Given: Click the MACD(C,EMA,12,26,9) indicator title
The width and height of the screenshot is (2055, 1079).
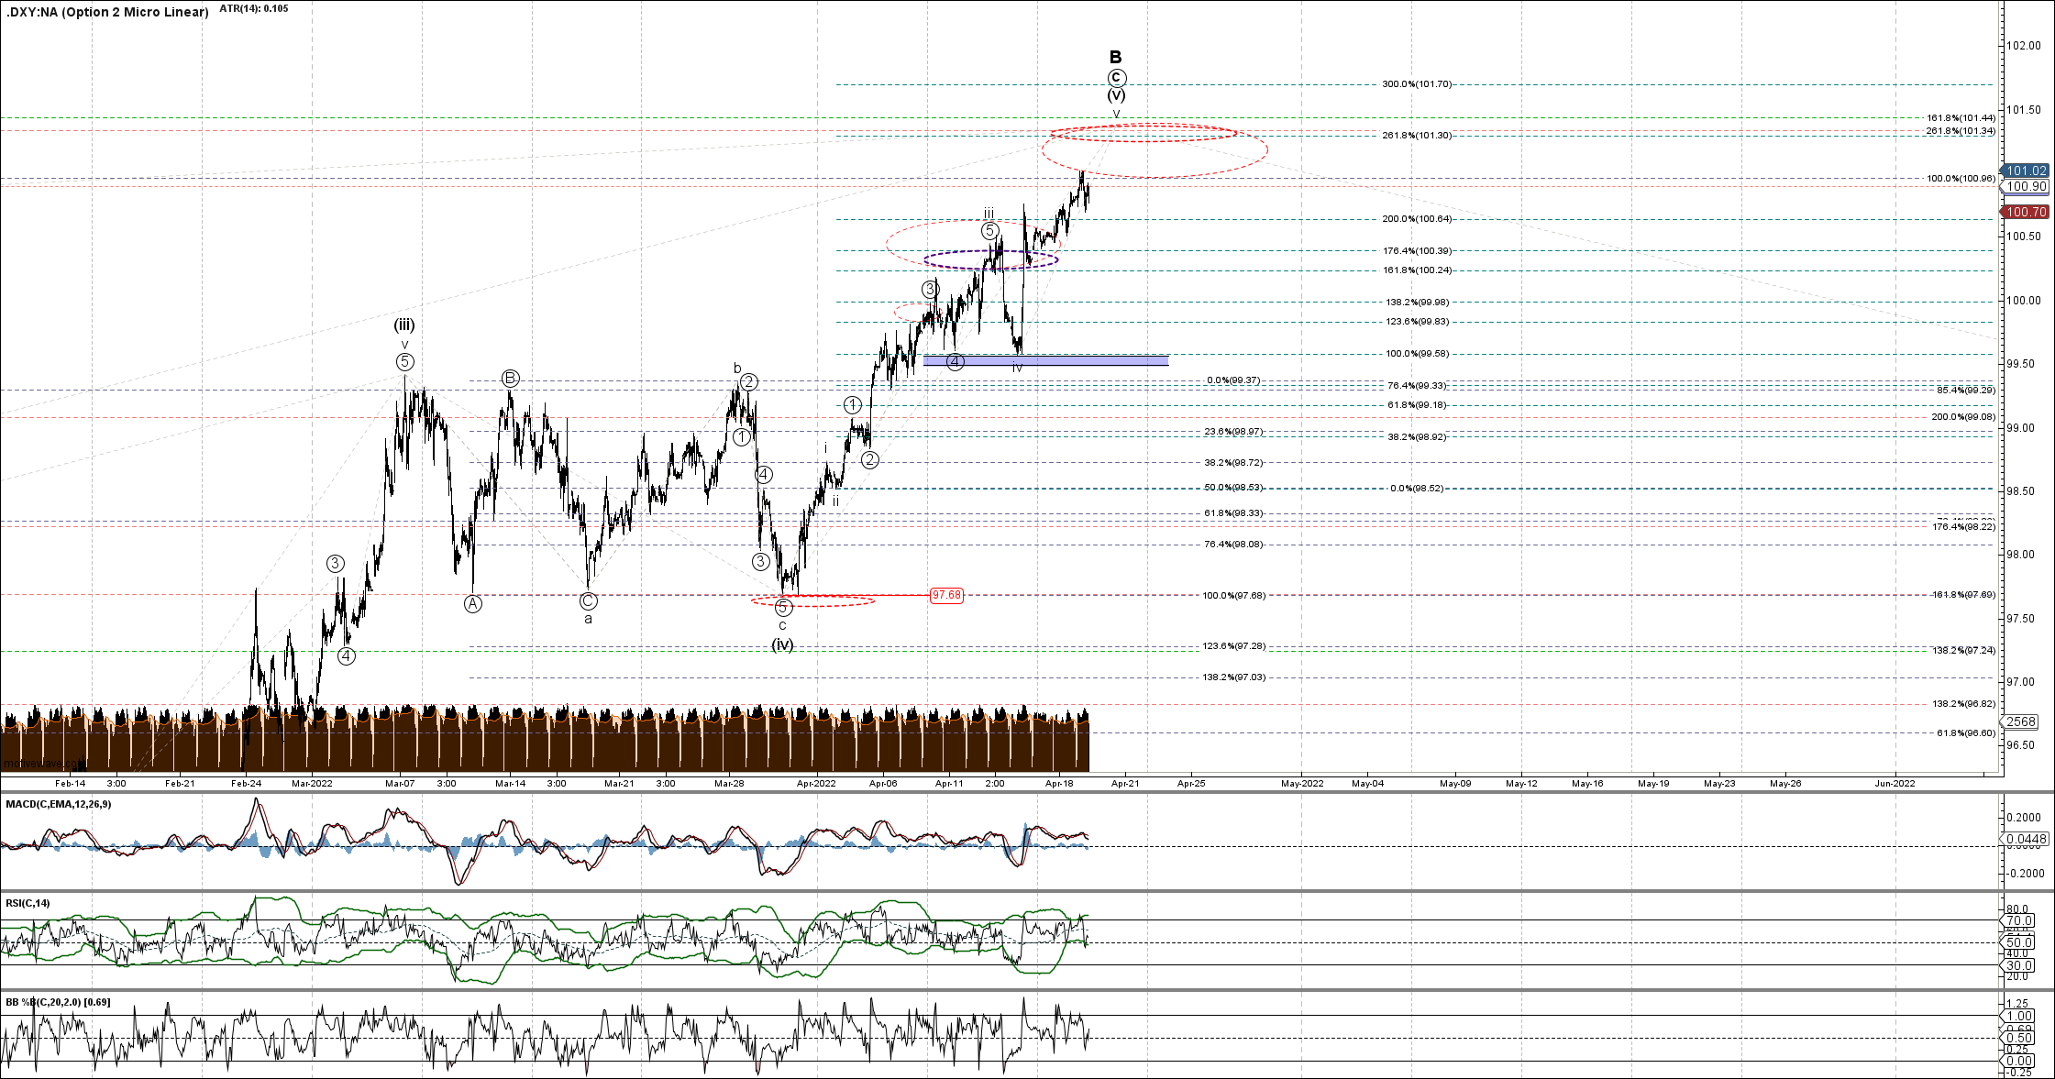Looking at the screenshot, I should [x=59, y=804].
